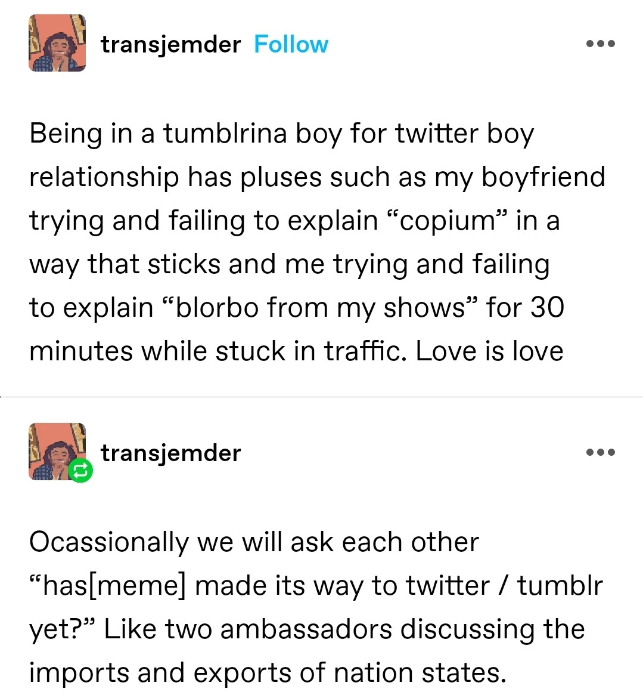
Task: Click the green reblog badge icon
Action: (80, 471)
